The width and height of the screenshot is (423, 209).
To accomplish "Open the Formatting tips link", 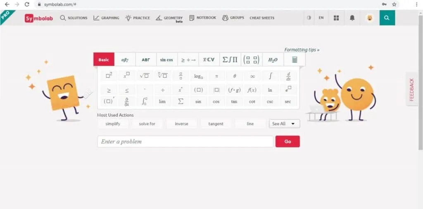I will pos(302,50).
